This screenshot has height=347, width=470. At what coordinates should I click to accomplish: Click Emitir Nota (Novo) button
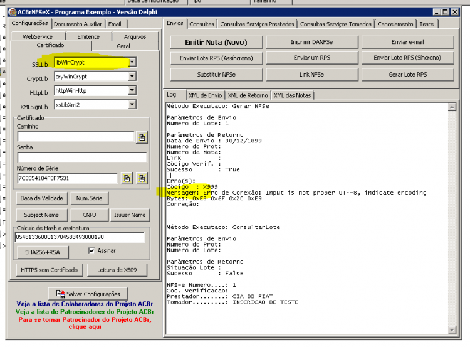pos(216,42)
